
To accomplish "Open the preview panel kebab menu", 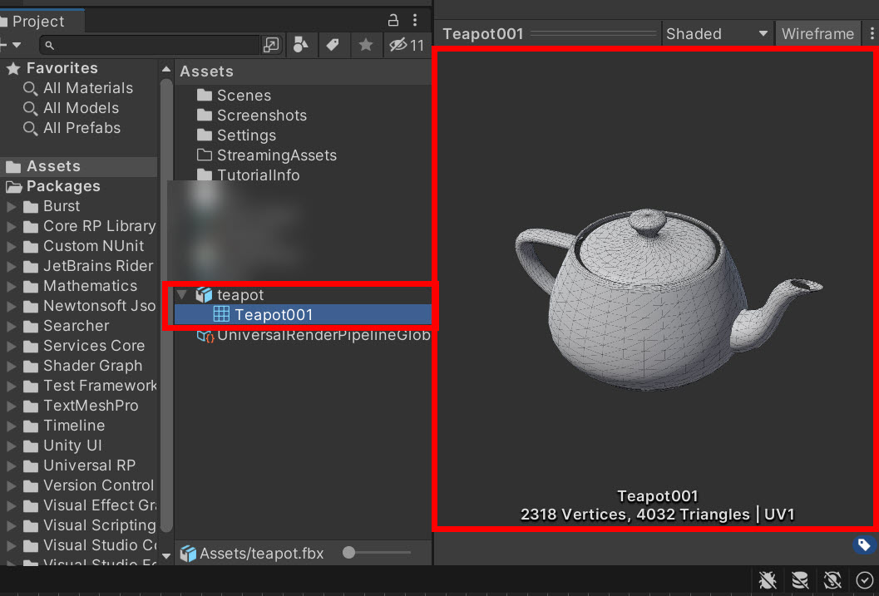I will [872, 34].
